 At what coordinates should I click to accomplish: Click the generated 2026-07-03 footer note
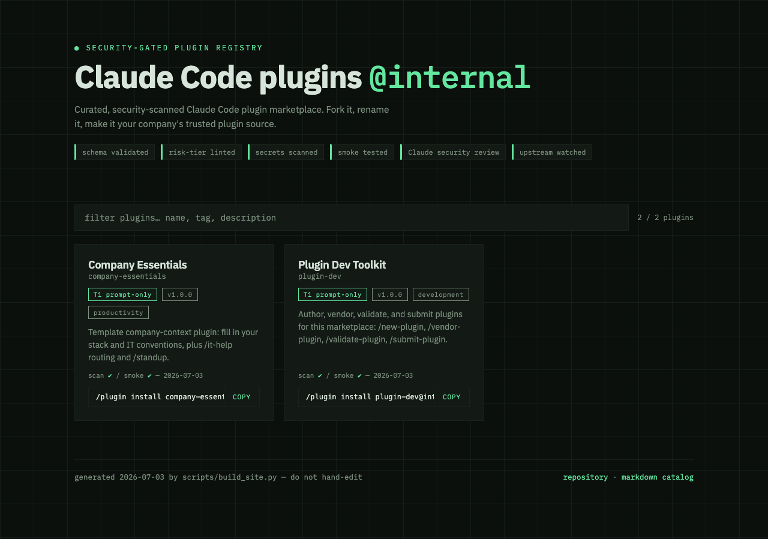[x=218, y=477]
